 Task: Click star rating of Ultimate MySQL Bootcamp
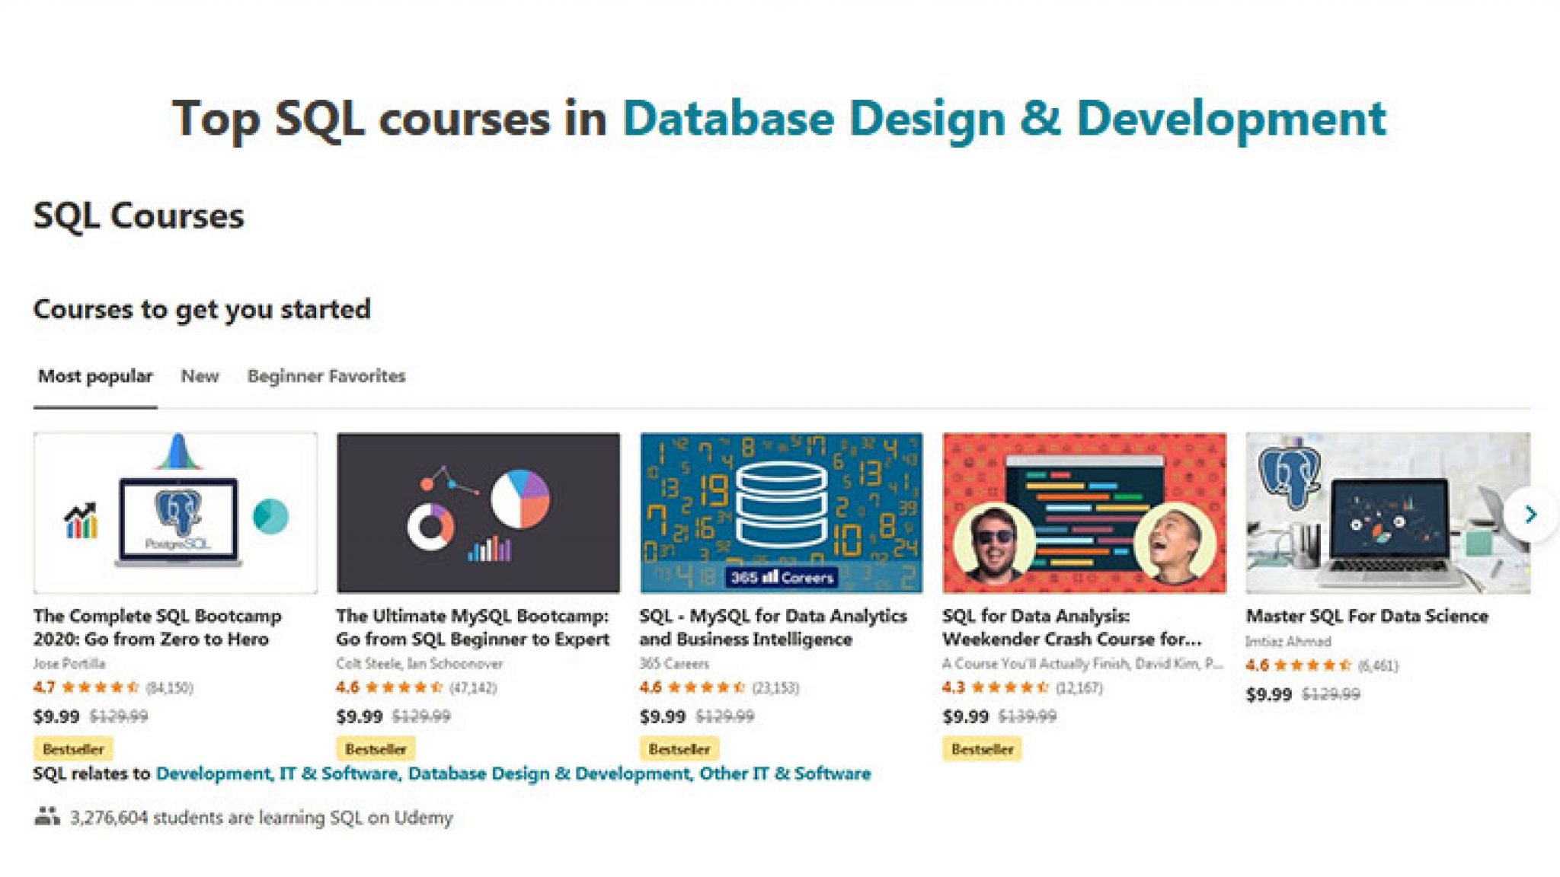click(404, 687)
